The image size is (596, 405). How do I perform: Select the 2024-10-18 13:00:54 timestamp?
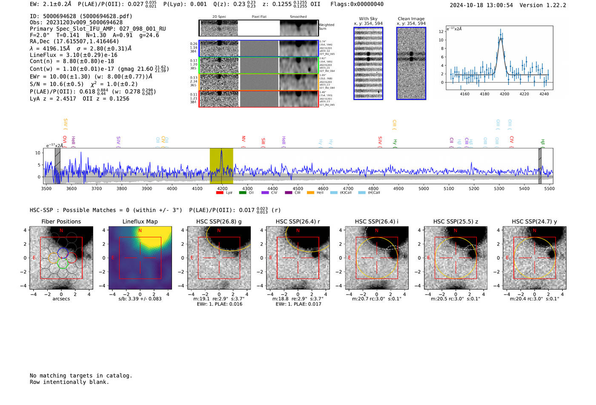point(481,5)
